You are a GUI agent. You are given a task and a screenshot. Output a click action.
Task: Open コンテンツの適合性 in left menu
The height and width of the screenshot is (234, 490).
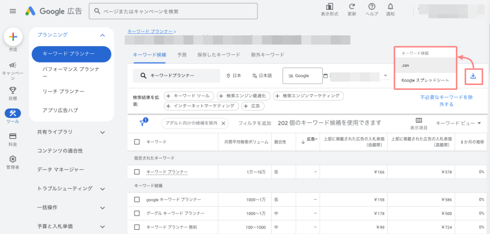click(x=60, y=151)
